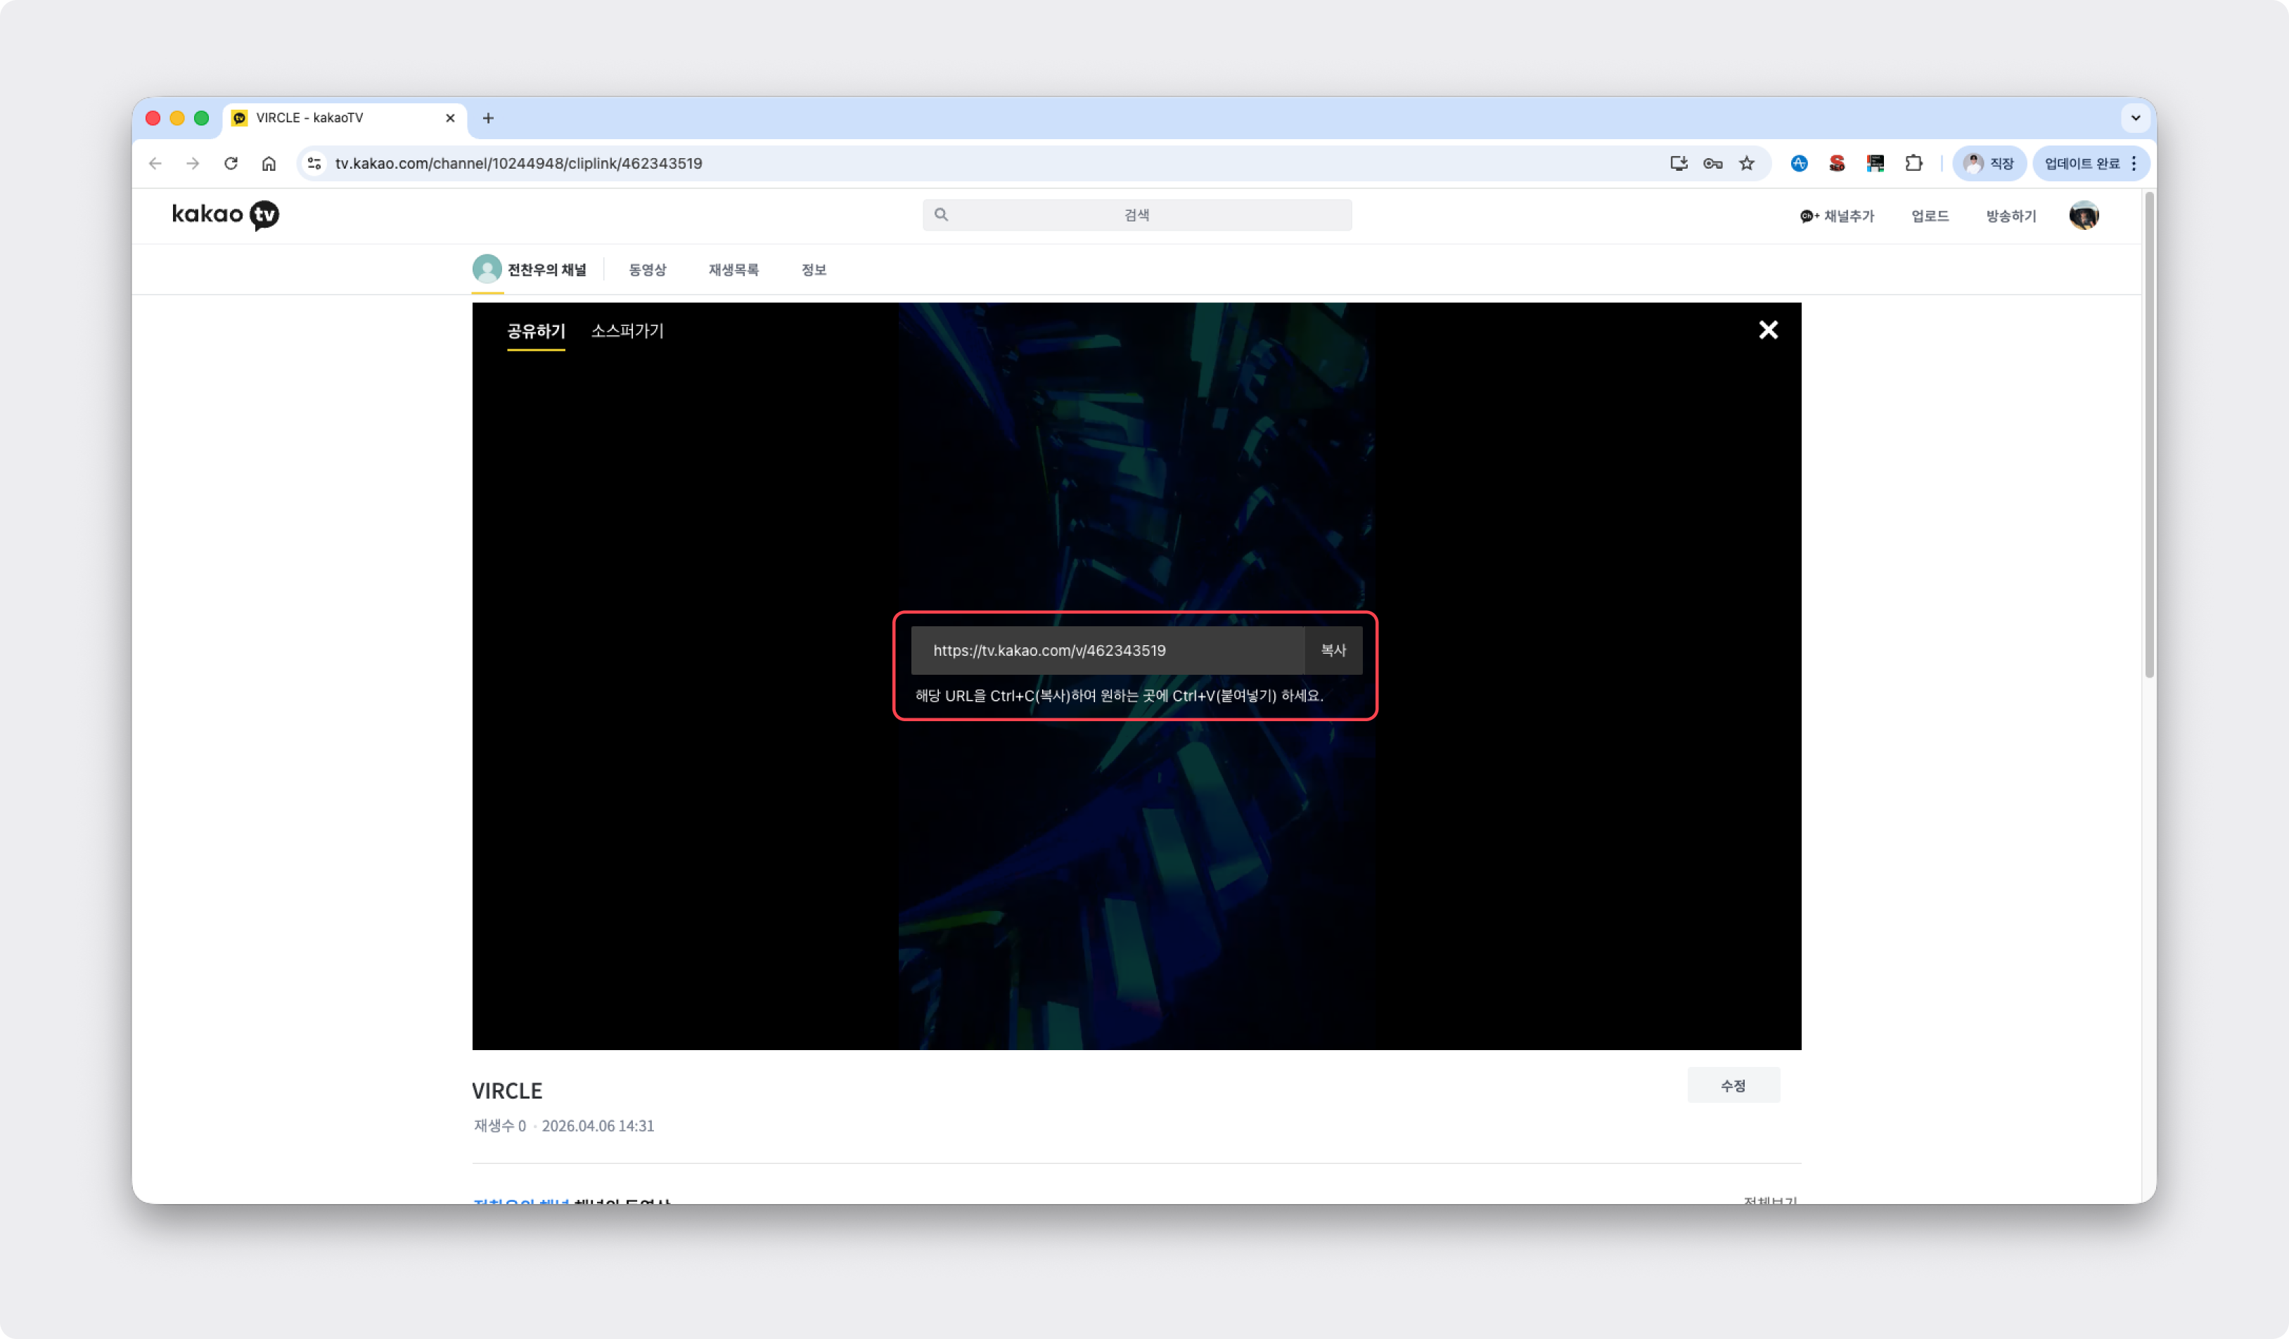Click the browser home icon
Screen dimensions: 2289x1339
tap(269, 163)
